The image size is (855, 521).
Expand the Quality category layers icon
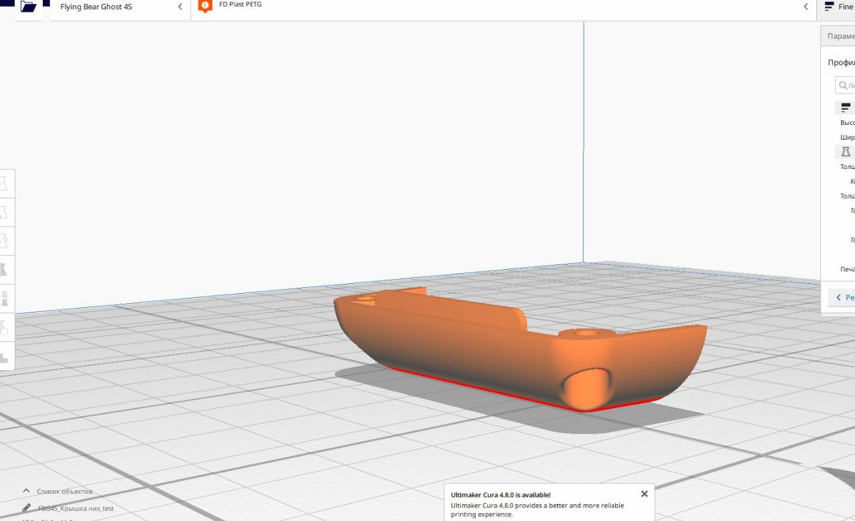click(846, 108)
